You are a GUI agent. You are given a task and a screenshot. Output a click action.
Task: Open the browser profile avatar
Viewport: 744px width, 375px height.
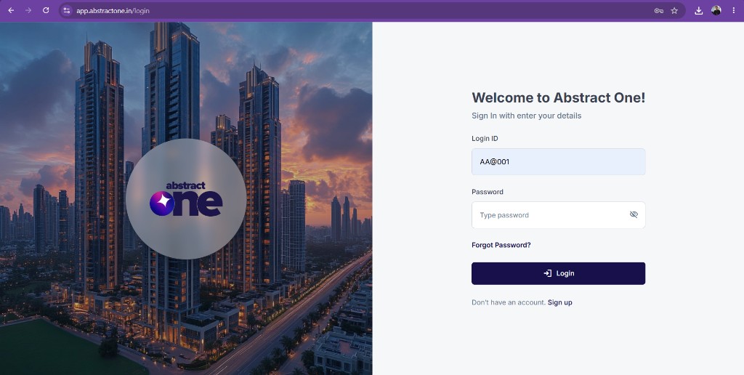[716, 10]
